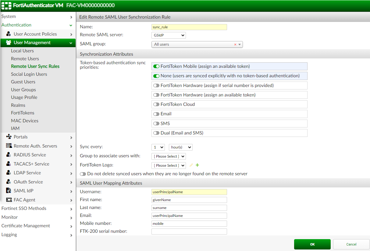The width and height of the screenshot is (370, 251).
Task: Remove All users from SAML group
Action: coord(235,44)
